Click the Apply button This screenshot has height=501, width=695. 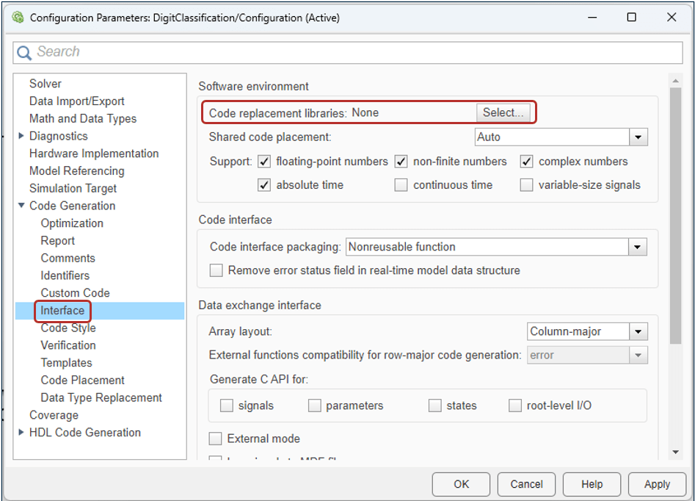(x=656, y=484)
